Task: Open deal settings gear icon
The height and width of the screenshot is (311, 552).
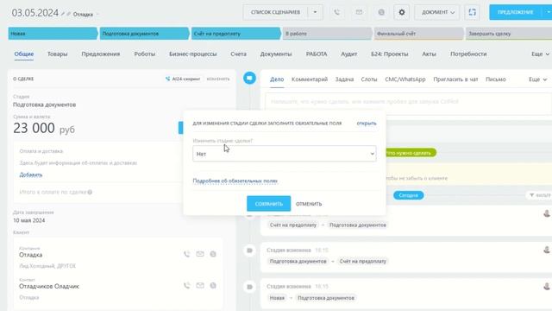Action: pos(401,12)
